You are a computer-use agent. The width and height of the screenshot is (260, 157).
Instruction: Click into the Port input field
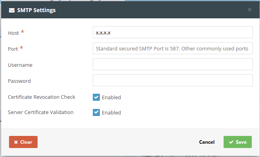(173, 49)
